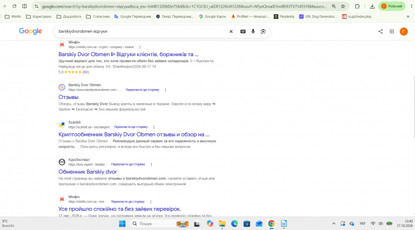415x230 pixels.
Task: Open Google Переводчик bookmark
Action: point(132,16)
